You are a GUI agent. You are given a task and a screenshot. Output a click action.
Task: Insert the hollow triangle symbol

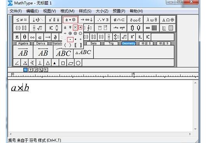pyautogui.click(x=47, y=63)
